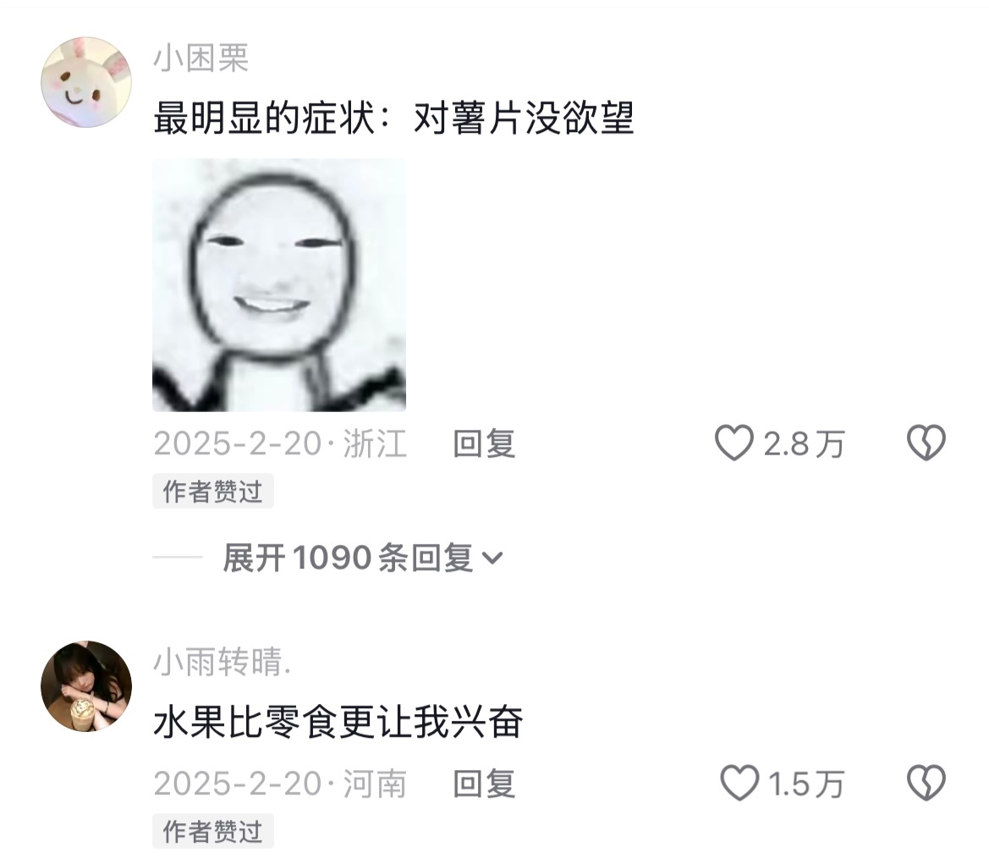Click 展开1090条回复 text
This screenshot has height=858, width=989.
(348, 558)
